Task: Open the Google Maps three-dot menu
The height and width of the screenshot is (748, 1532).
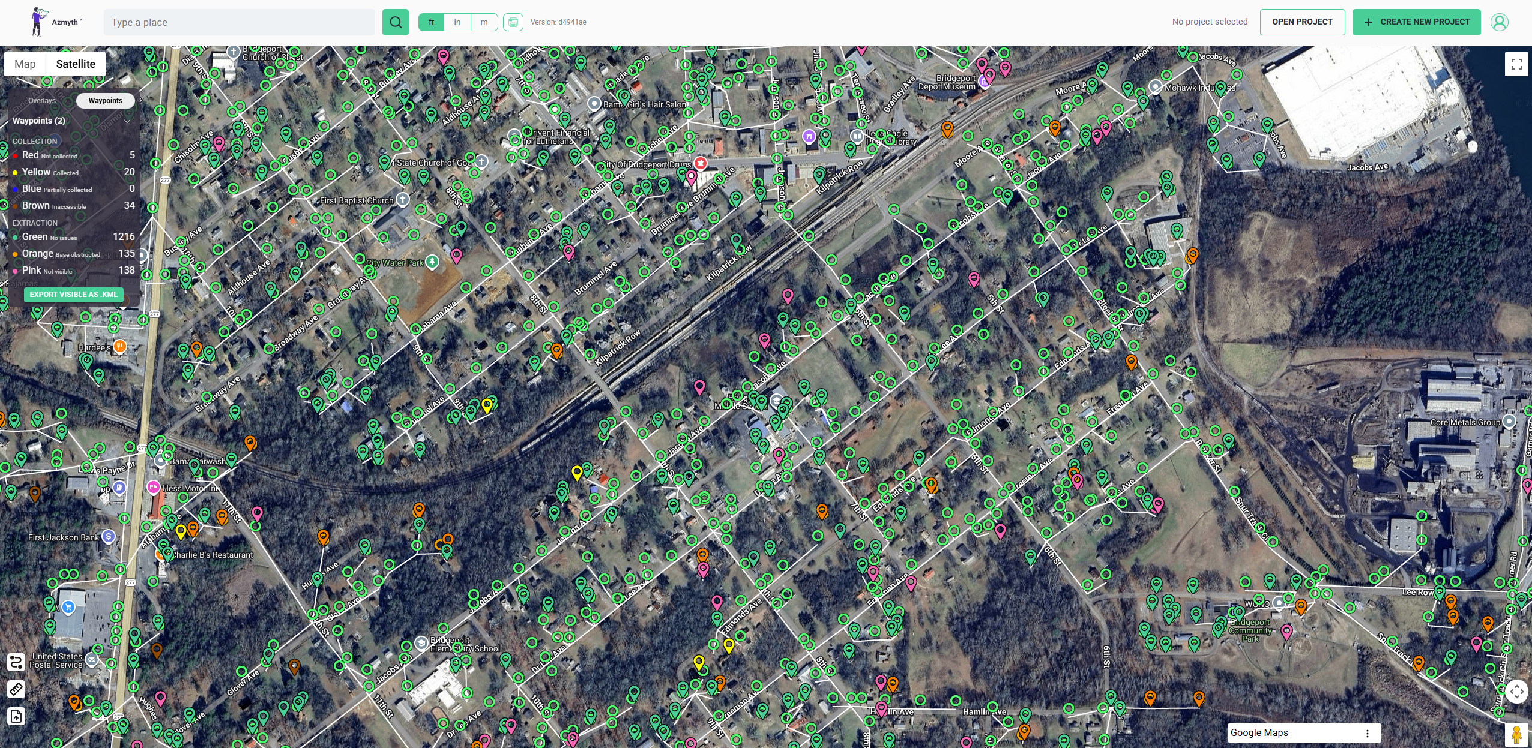Action: tap(1367, 733)
